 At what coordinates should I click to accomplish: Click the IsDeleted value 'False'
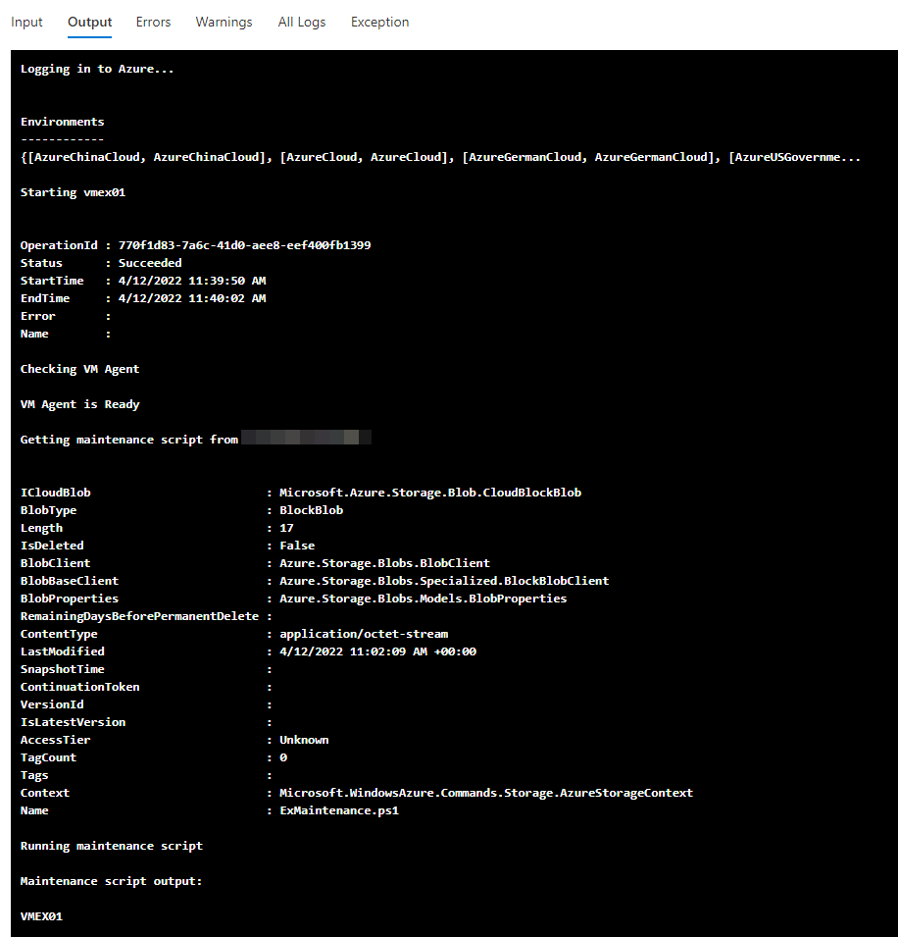click(x=297, y=545)
